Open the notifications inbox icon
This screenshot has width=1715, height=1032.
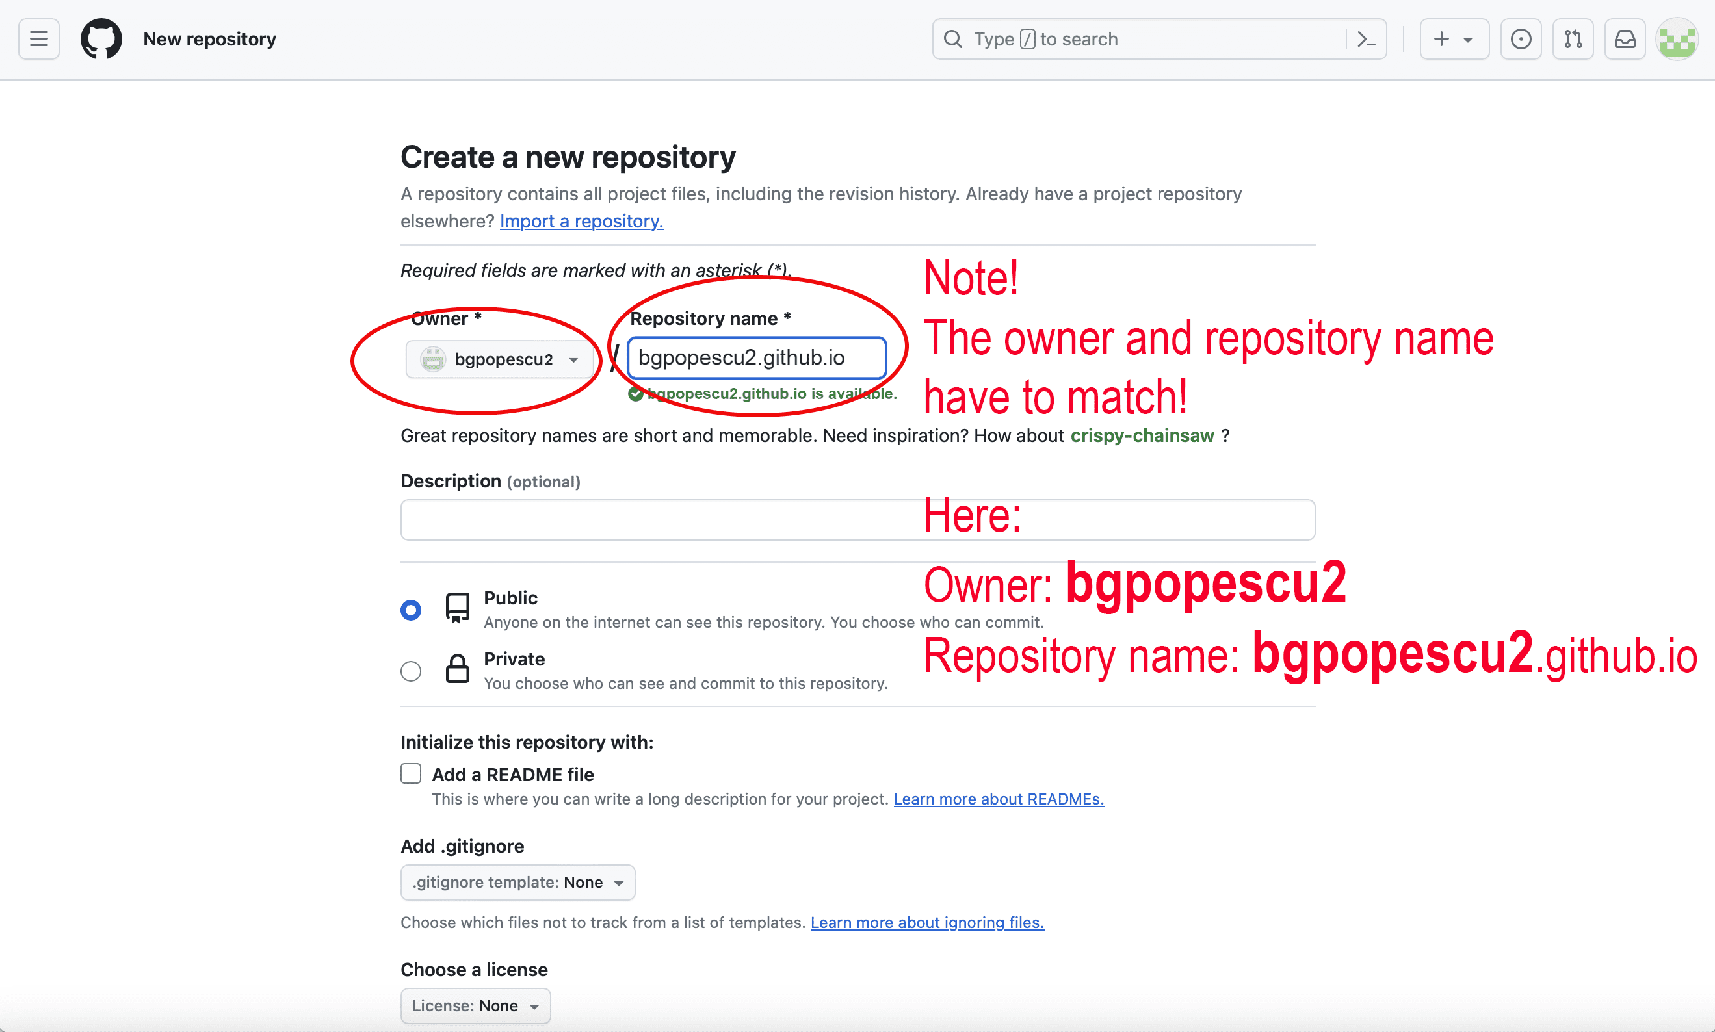[1625, 39]
